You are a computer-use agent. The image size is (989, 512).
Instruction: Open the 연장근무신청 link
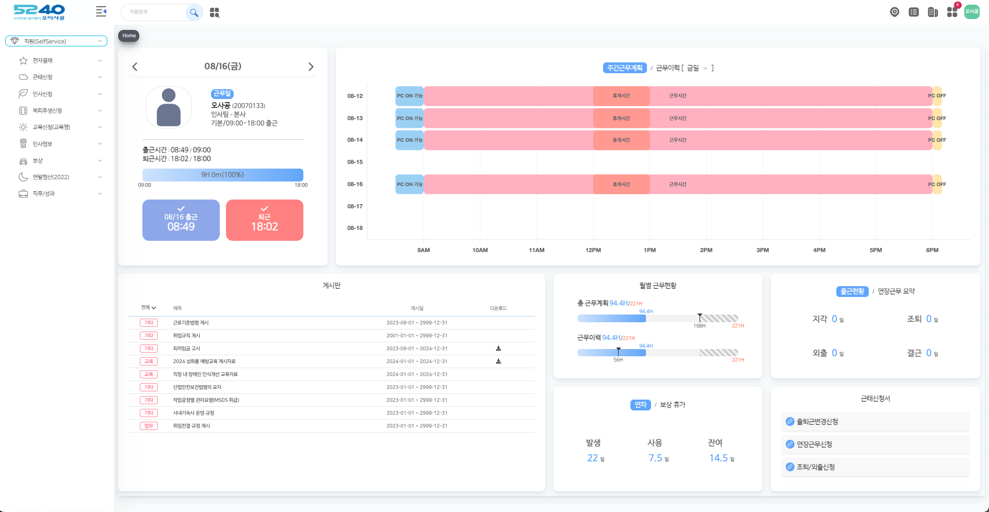click(814, 444)
